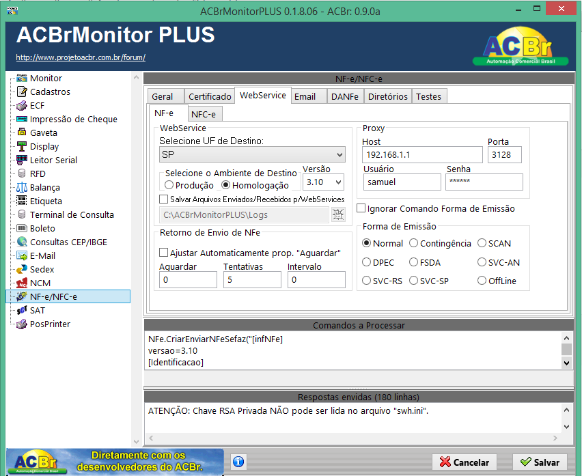Click the Intervalo value field
The image size is (582, 476).
pos(316,280)
